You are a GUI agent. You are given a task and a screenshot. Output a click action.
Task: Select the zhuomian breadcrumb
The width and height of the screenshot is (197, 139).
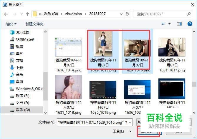coord(74,14)
